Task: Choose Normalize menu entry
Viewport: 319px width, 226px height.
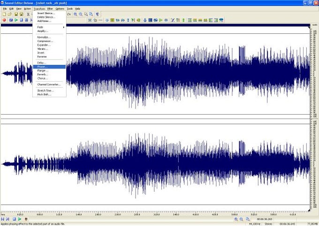Action: tap(49, 37)
